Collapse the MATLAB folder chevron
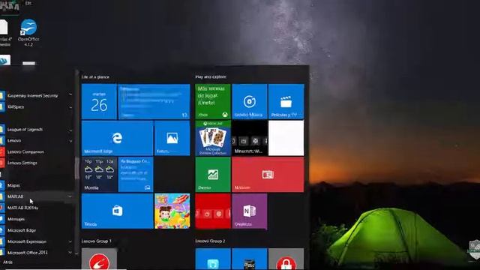Image resolution: width=480 pixels, height=270 pixels. click(70, 196)
